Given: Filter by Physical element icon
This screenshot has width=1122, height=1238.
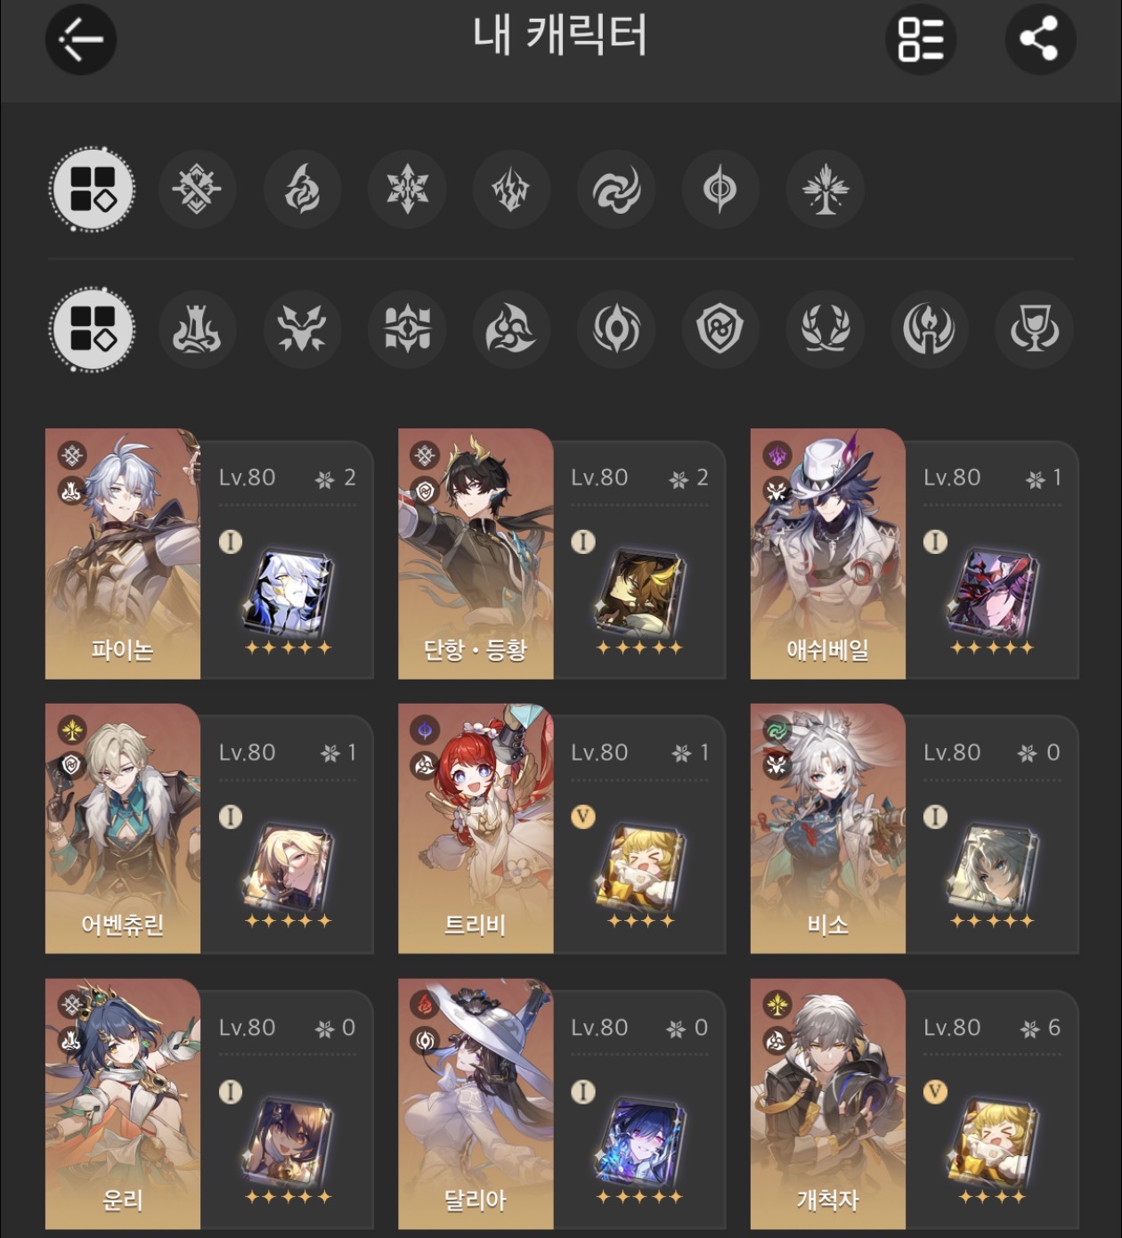Looking at the screenshot, I should 197,189.
